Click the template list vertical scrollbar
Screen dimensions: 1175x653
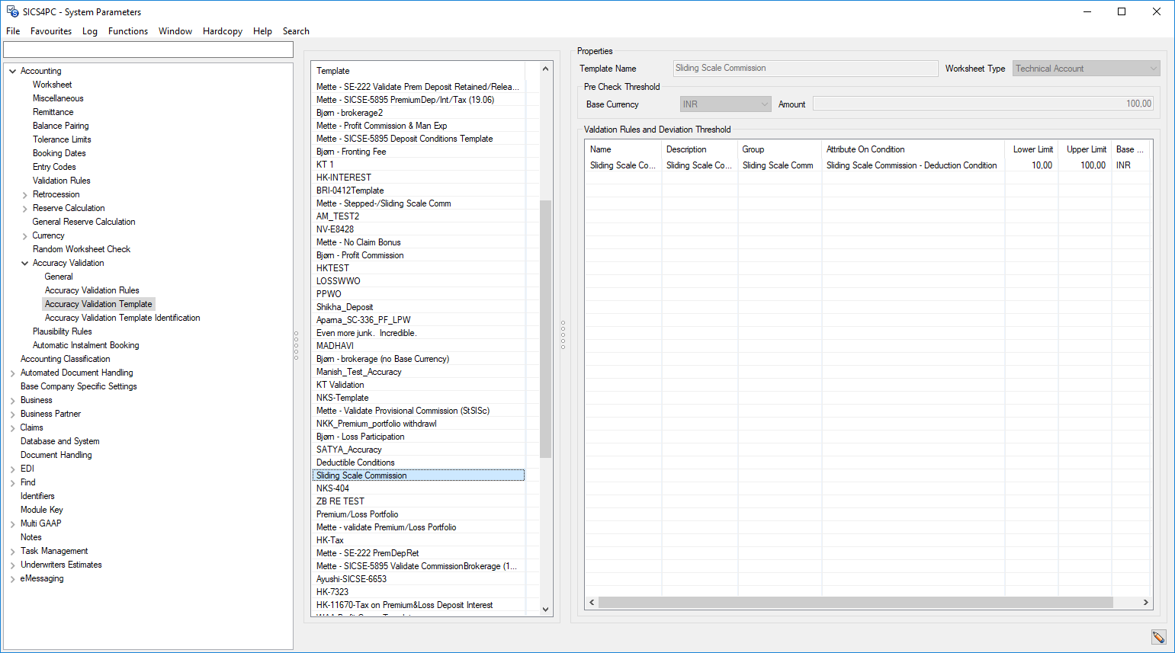tap(544, 320)
